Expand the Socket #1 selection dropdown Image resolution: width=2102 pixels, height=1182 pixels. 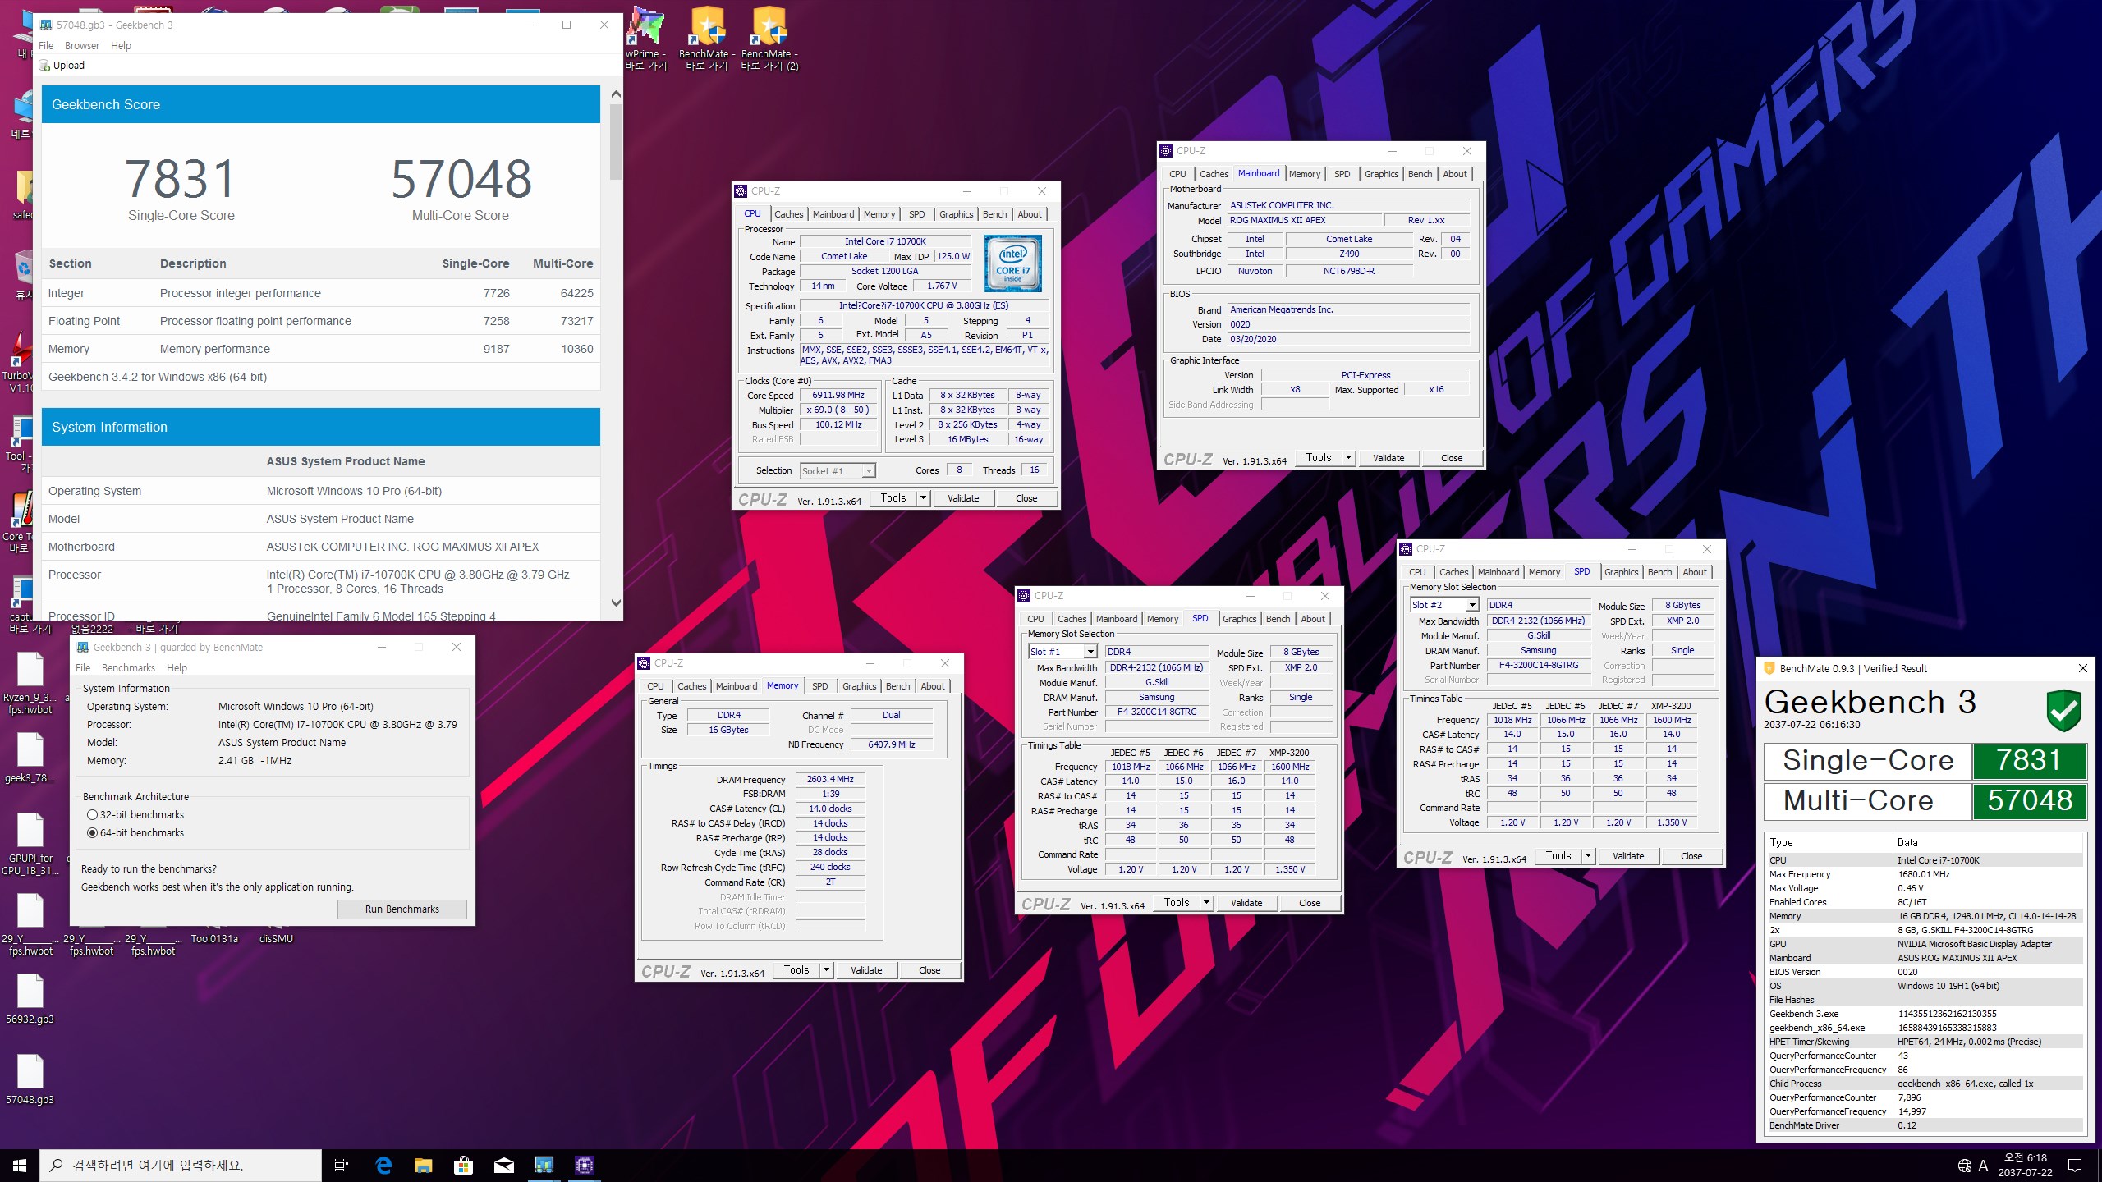point(868,471)
